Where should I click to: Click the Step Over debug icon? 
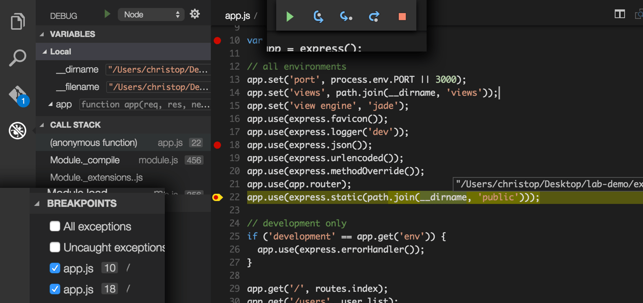[x=318, y=17]
